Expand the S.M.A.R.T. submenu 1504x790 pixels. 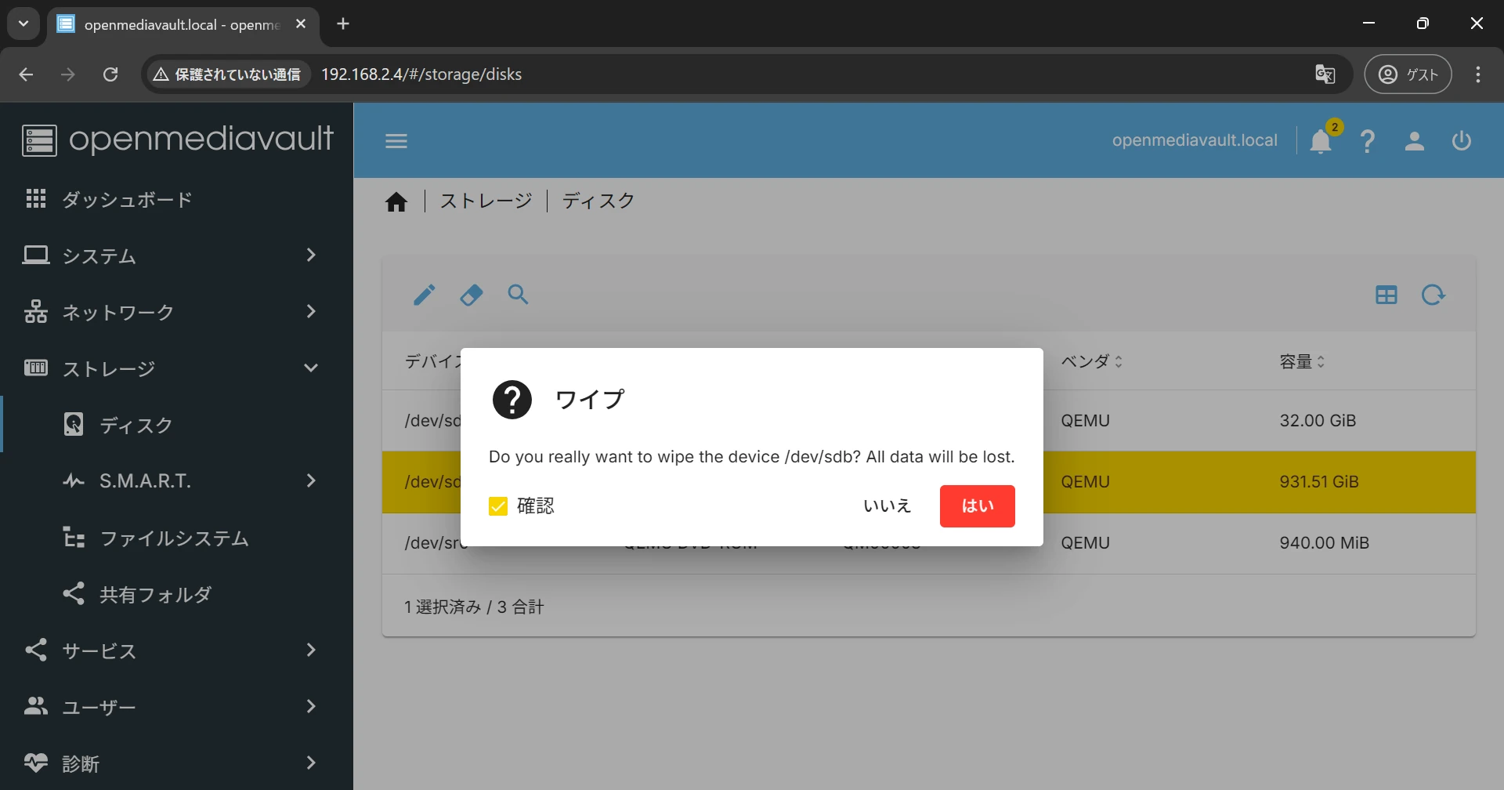[x=176, y=481]
